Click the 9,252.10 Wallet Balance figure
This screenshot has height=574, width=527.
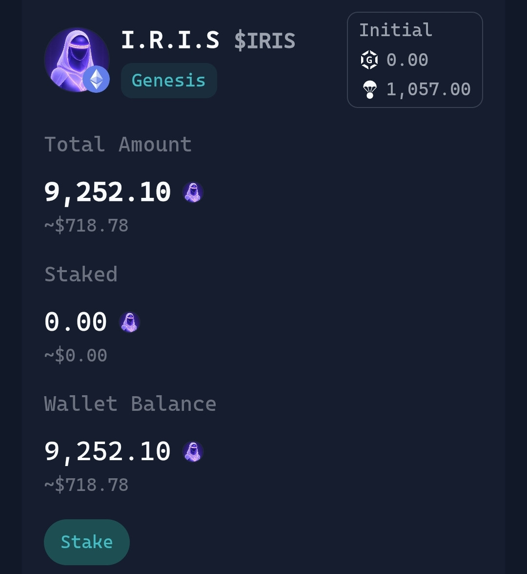pos(107,451)
